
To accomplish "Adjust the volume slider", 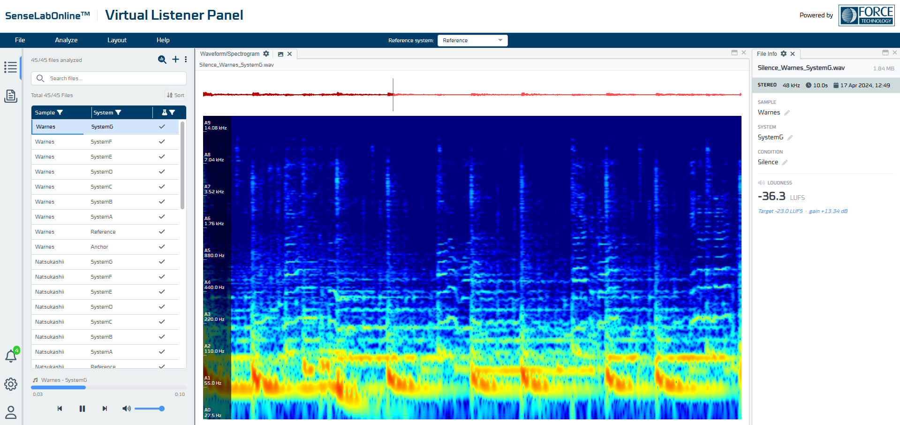I will pos(149,409).
